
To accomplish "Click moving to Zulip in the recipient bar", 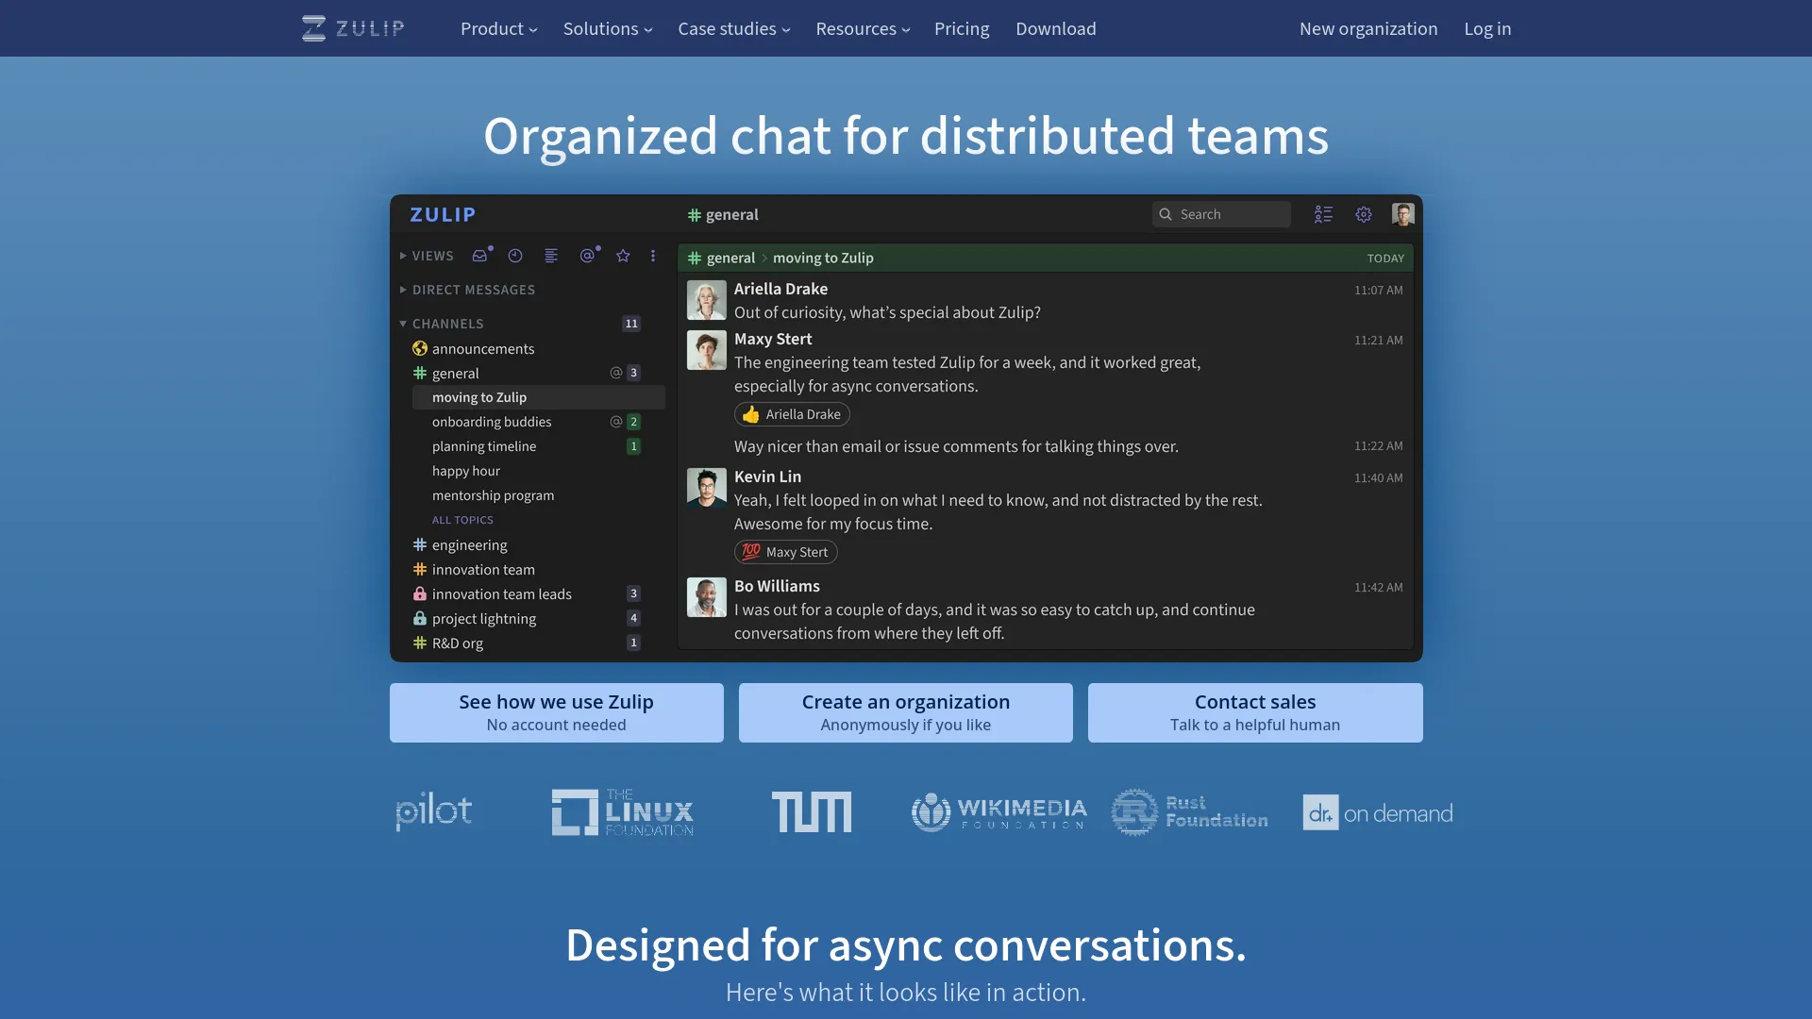I will [x=823, y=259].
